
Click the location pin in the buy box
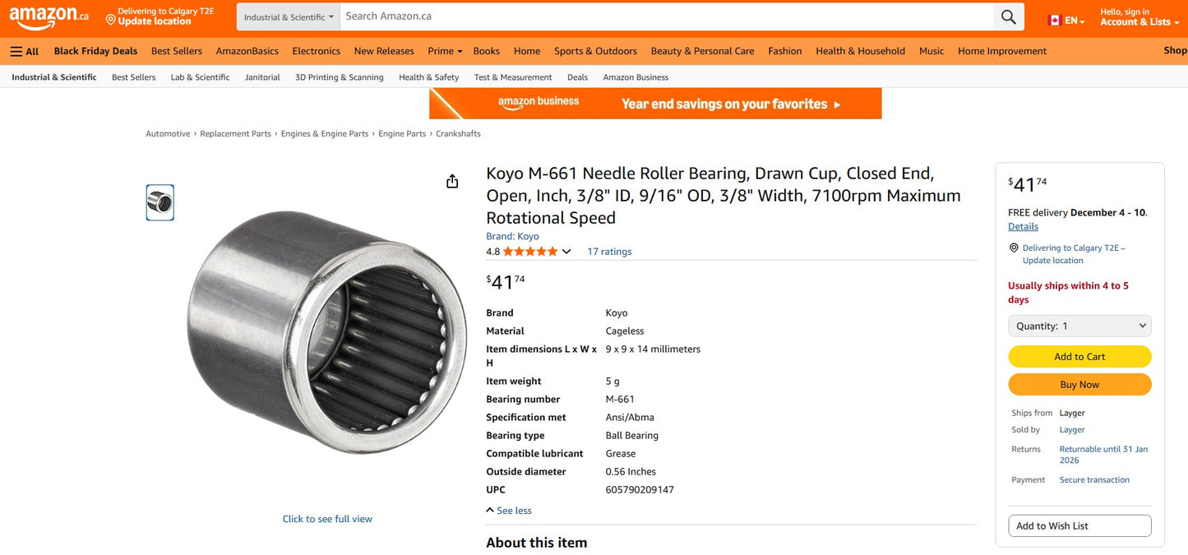[1014, 247]
